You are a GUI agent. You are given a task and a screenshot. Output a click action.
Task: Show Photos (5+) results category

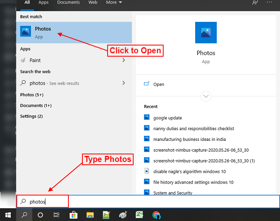pos(32,95)
